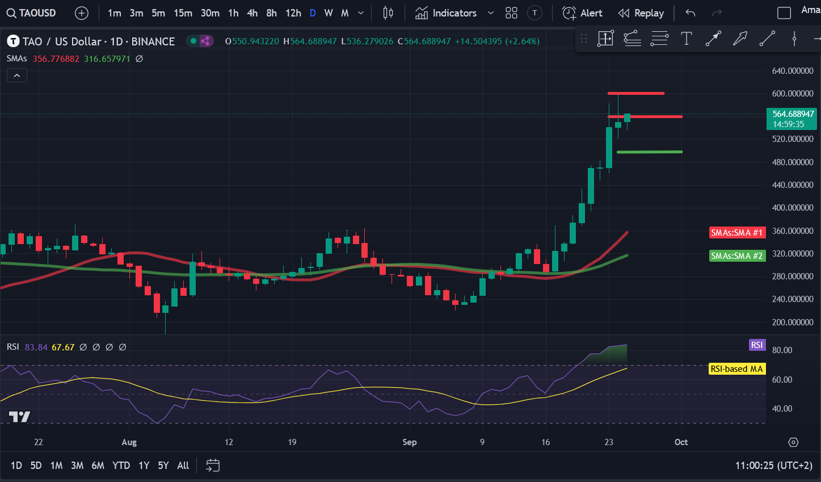Image resolution: width=821 pixels, height=482 pixels.
Task: Open the candlestick chart type selector
Action: (x=388, y=13)
